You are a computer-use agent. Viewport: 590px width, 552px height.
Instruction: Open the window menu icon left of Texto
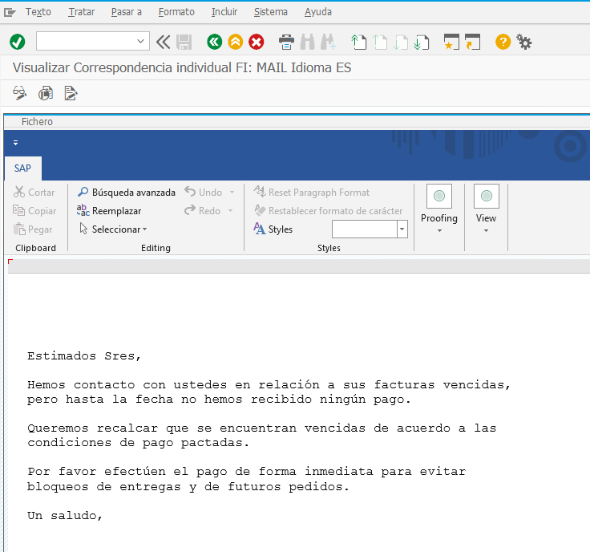coord(10,12)
